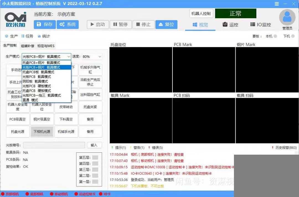Click the 输入 button

point(94,145)
